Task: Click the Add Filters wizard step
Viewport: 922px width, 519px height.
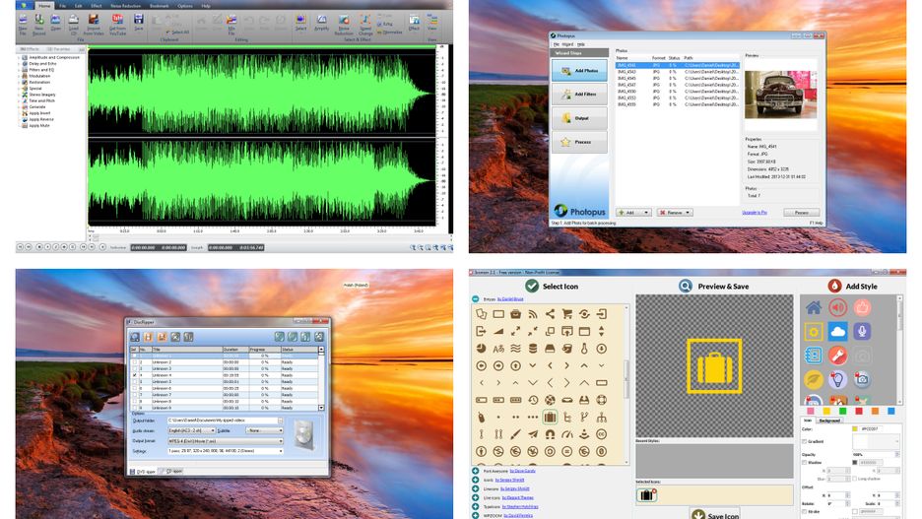Action: 577,95
